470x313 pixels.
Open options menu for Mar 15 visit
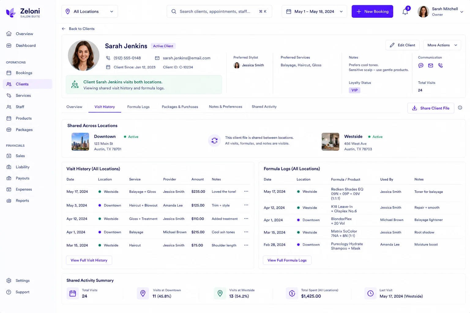pyautogui.click(x=246, y=245)
